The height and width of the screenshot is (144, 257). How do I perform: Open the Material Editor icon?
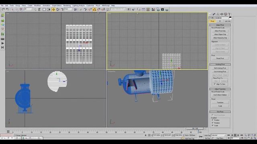coord(153,10)
